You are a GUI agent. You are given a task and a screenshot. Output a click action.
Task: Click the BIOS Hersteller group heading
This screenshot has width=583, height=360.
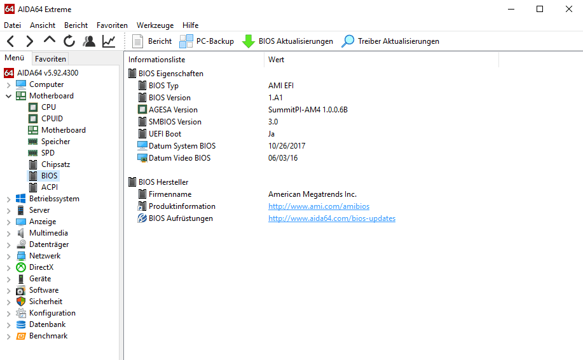163,182
